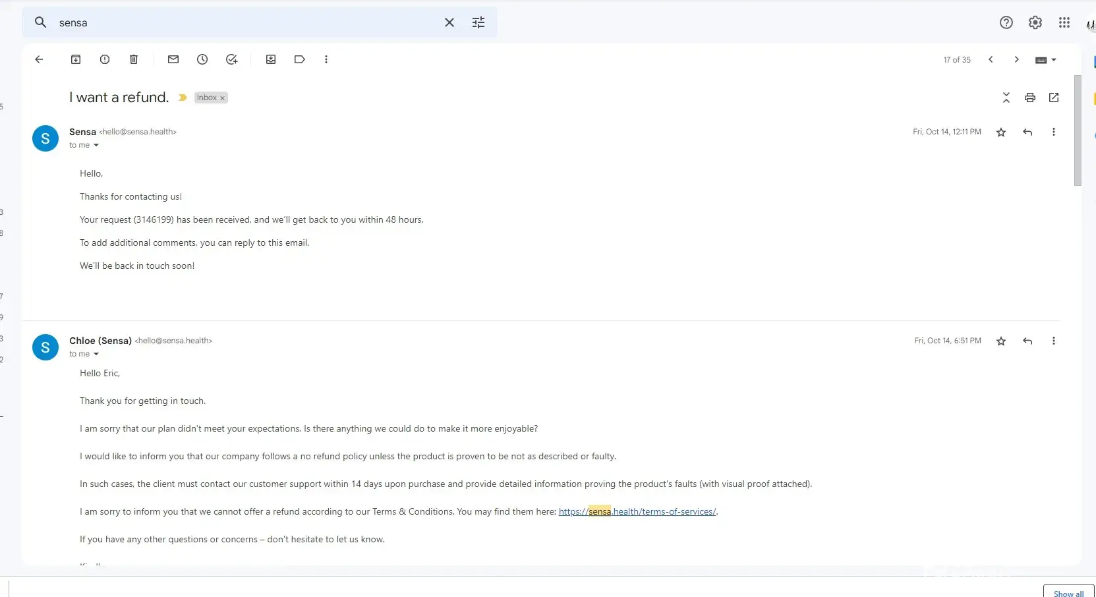
Task: Click the 17 of 35 counter
Action: 957,60
